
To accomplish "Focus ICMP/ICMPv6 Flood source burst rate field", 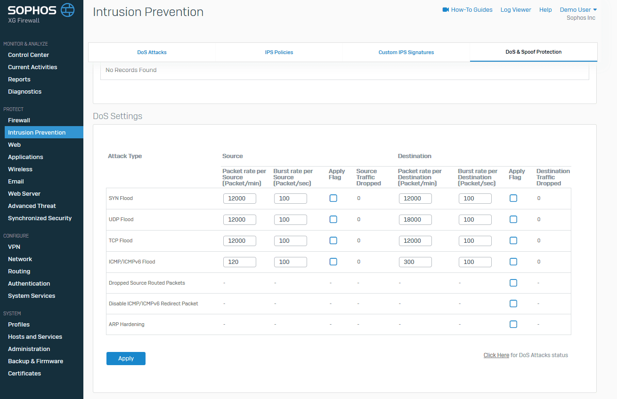I will [x=290, y=262].
